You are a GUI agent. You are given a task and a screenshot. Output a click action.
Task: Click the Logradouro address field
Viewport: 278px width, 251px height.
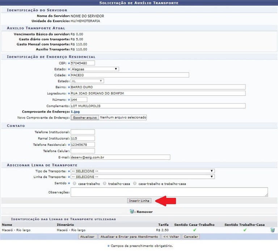click(x=158, y=93)
